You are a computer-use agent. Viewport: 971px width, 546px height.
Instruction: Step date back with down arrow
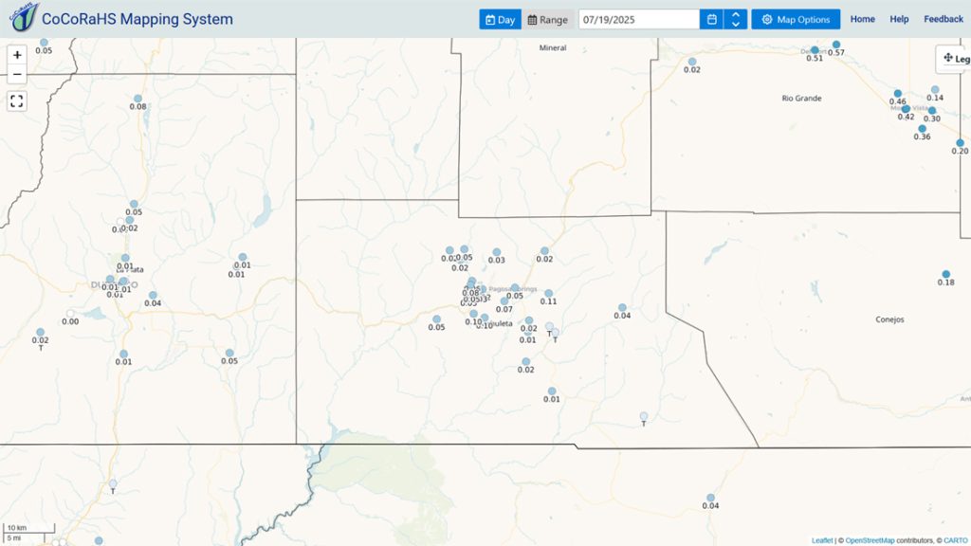pyautogui.click(x=736, y=24)
